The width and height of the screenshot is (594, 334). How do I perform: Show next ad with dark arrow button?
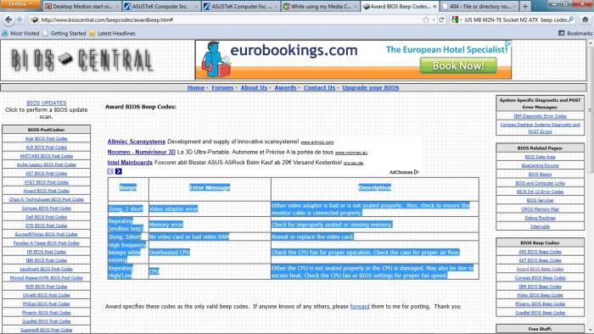point(119,171)
